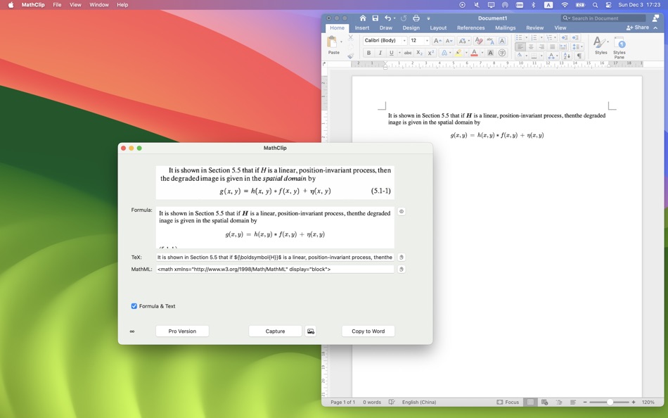Viewport: 668px width, 418px height.
Task: Select the Format Painter brush icon
Action: pyautogui.click(x=350, y=56)
